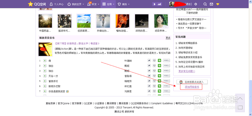Toggle heart favorite for 你说是甜我说苦
Viewport: 252px width, 116px height.
[x=154, y=91]
